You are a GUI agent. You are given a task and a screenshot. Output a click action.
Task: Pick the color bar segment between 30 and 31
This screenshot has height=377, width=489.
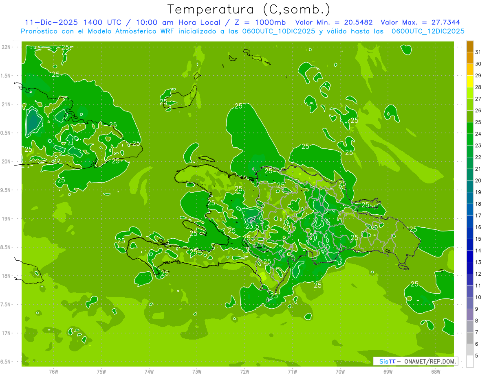click(470, 58)
